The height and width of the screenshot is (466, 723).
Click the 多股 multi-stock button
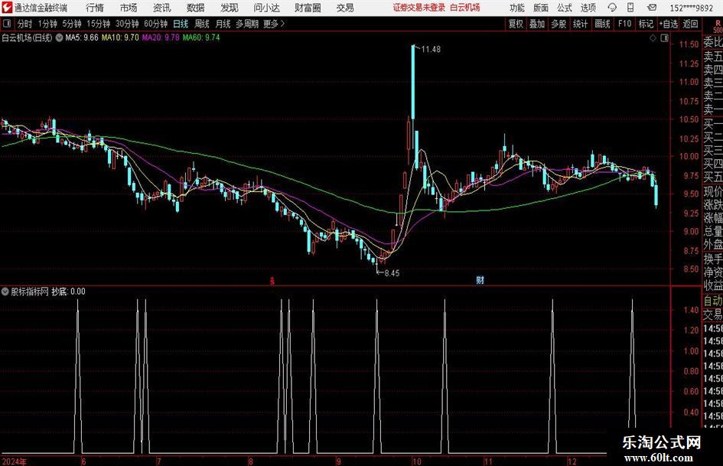tap(559, 24)
